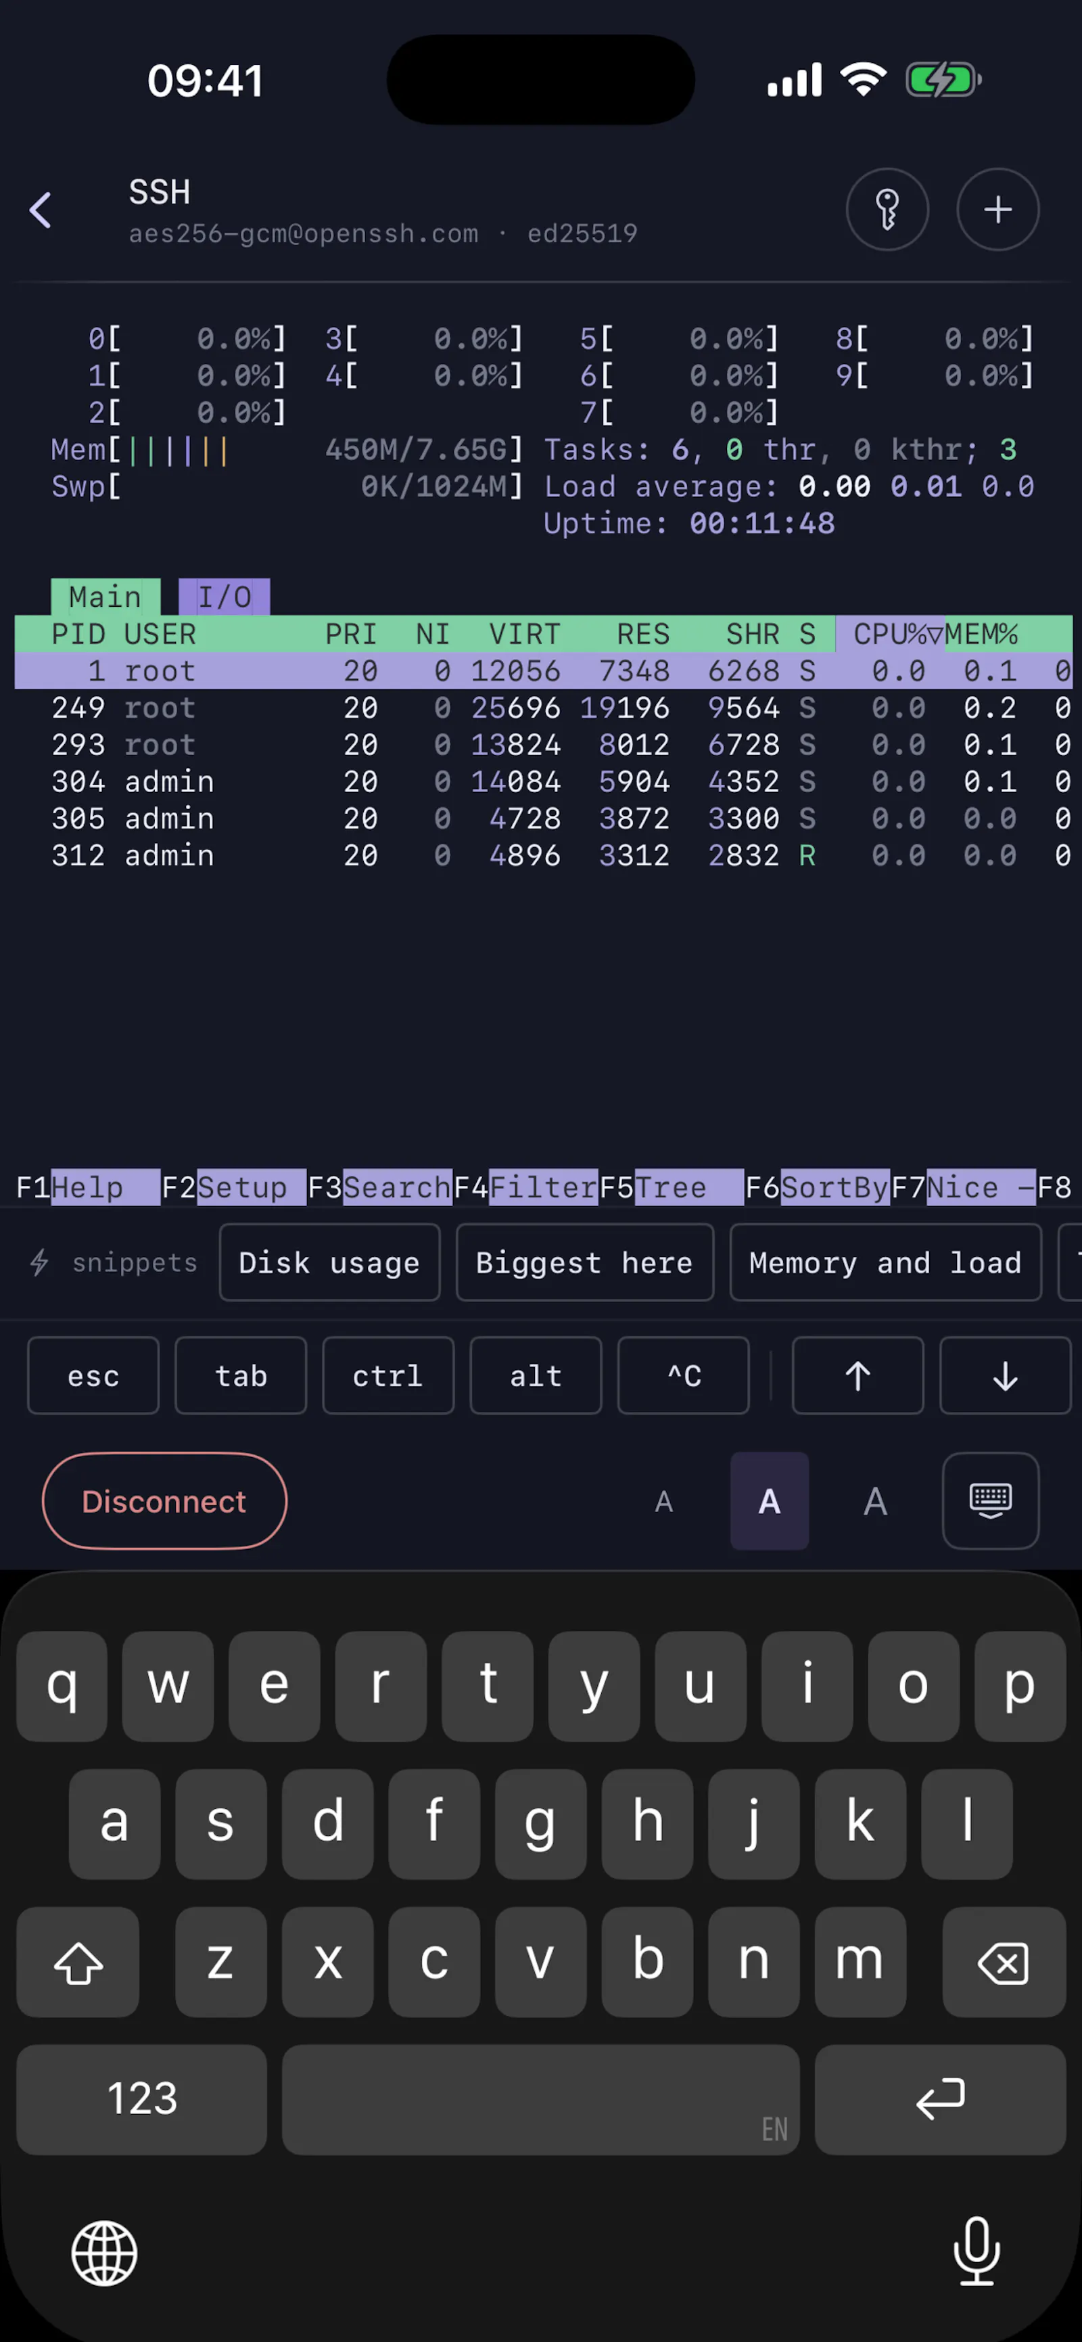Select process row PID 249

point(543,708)
